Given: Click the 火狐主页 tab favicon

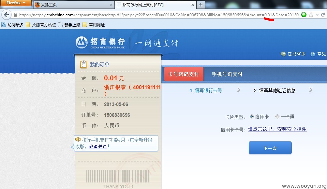Looking at the screenshot, I should coord(37,5).
